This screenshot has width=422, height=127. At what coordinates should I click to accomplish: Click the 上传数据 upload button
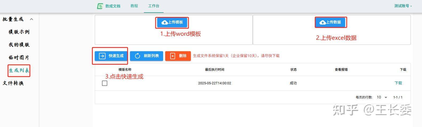pos(330,22)
